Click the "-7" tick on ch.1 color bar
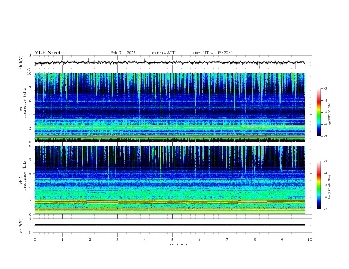 325,136
